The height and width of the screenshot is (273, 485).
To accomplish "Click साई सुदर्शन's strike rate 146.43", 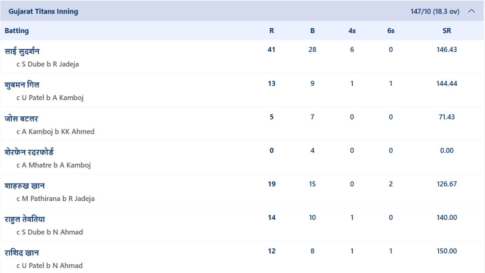I will pyautogui.click(x=447, y=50).
